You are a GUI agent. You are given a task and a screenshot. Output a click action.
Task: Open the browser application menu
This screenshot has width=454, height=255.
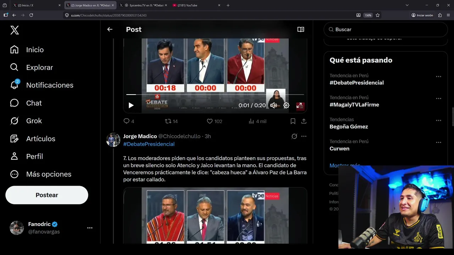pos(448,15)
